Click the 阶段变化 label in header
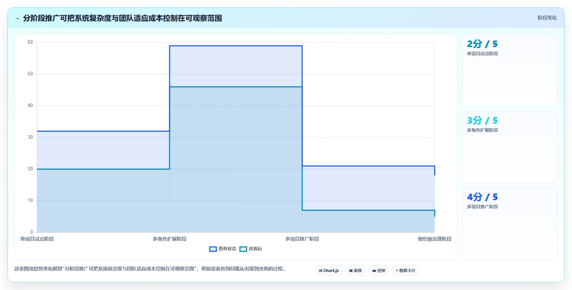Viewport: 572px width, 290px height. [547, 18]
